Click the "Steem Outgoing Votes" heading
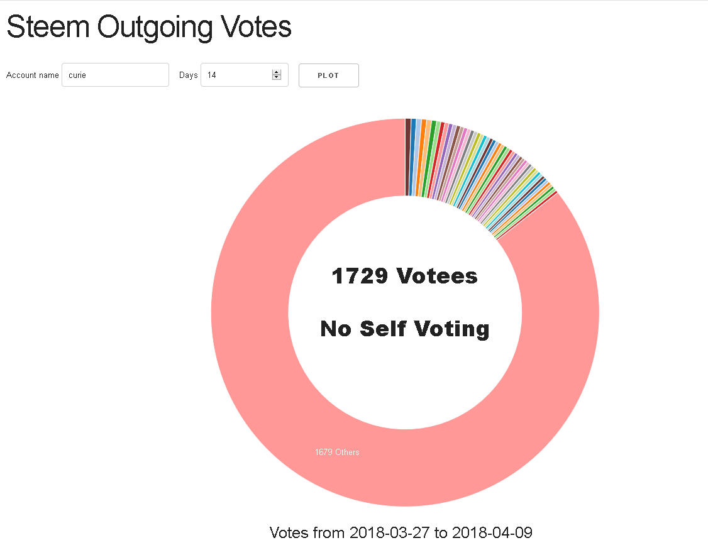 click(149, 27)
